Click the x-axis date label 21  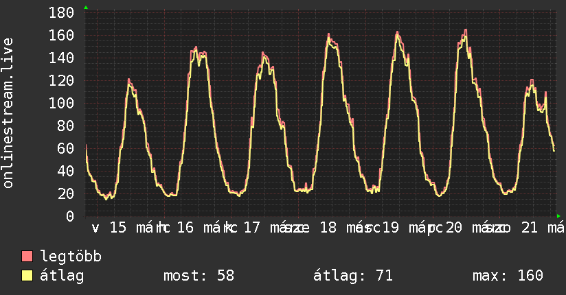530,228
